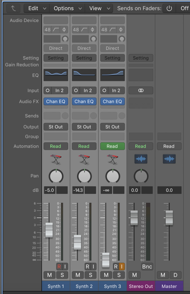
Task: Click the input gain knob on Synth 3
Action: point(122,39)
